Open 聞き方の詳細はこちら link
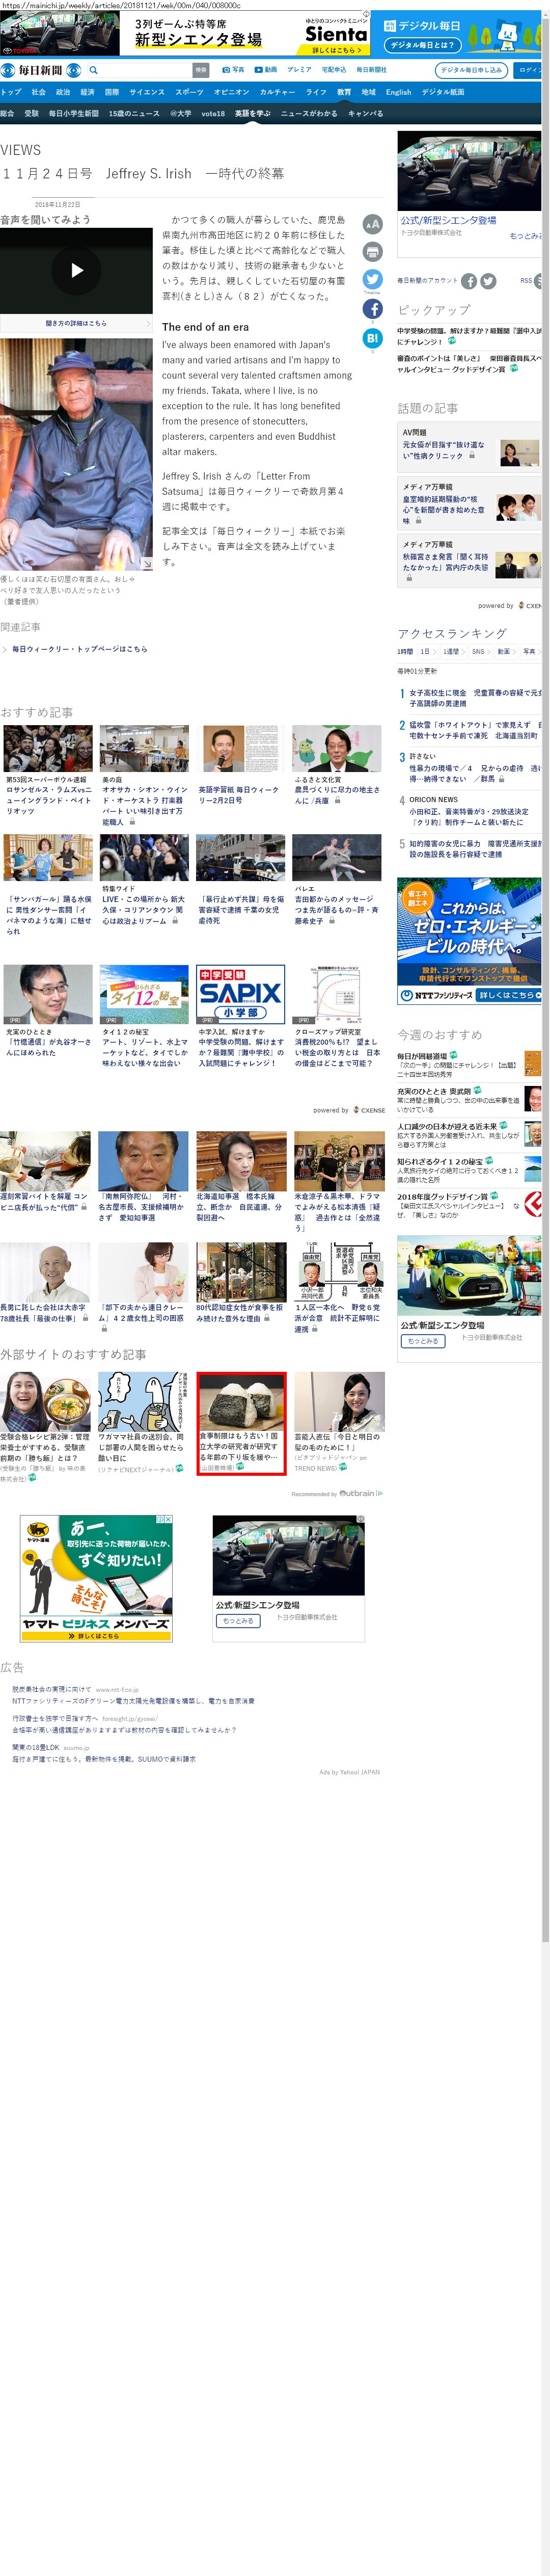550x2576 pixels. click(76, 323)
